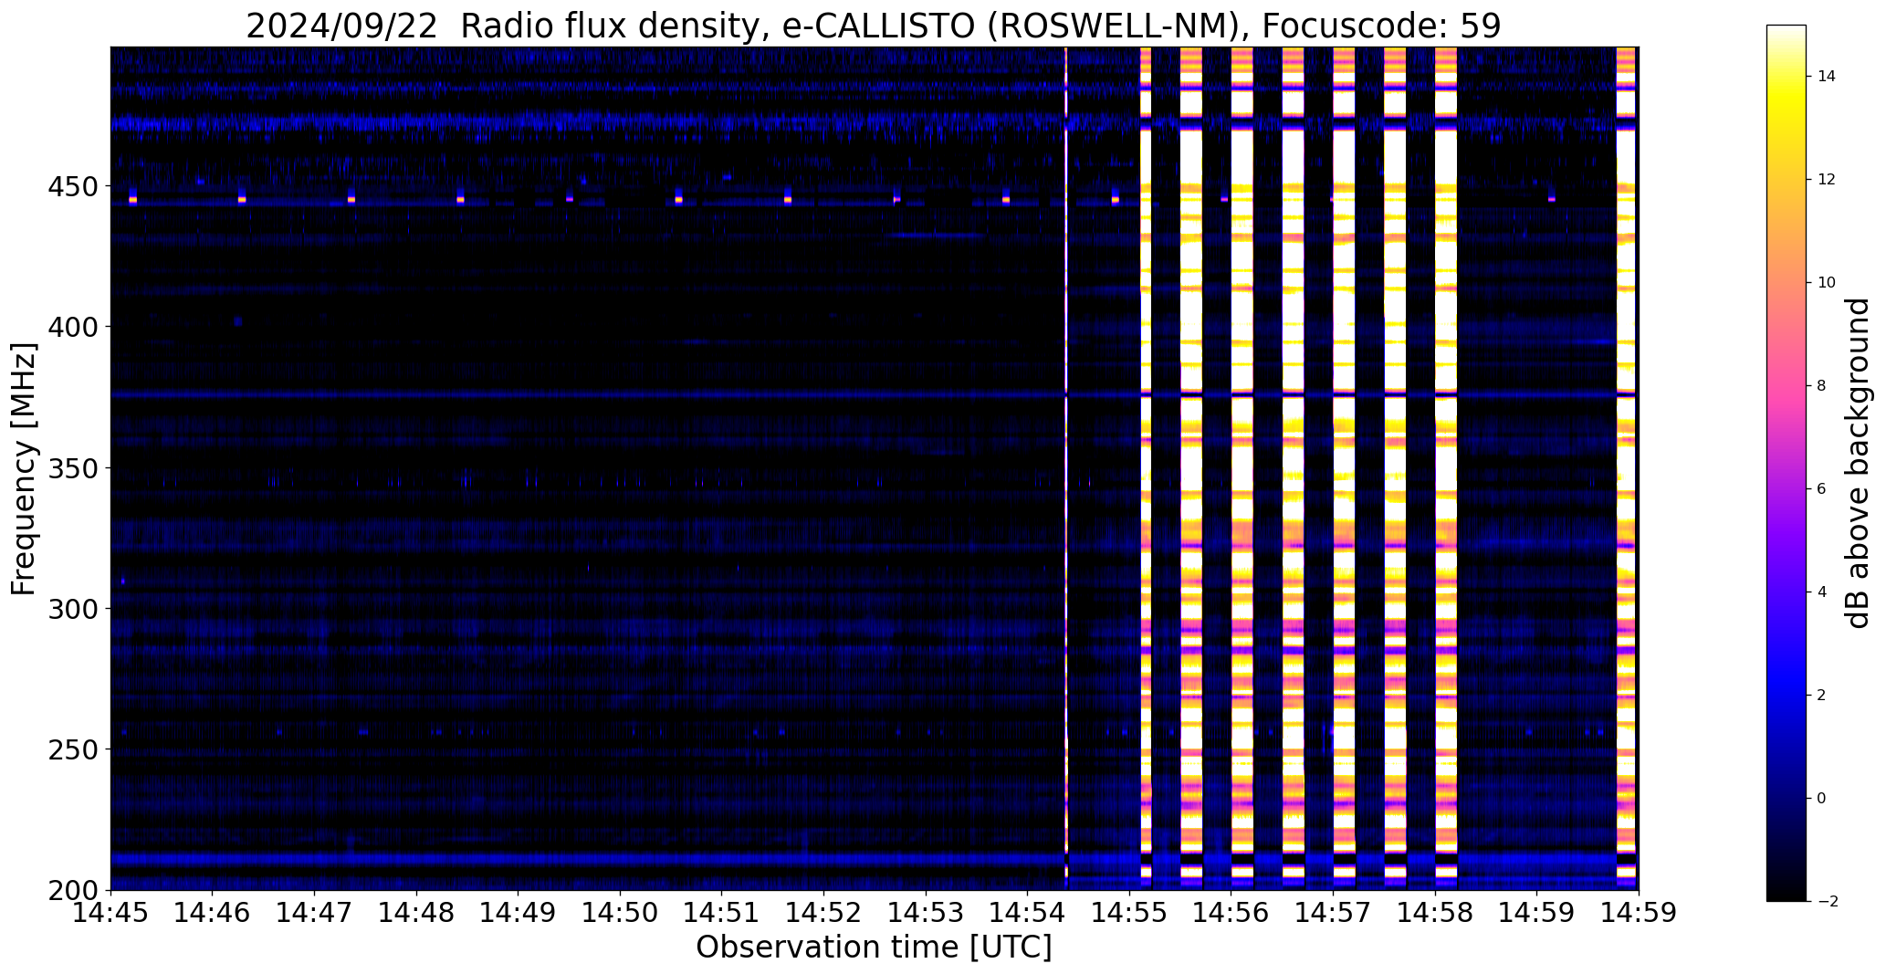Click the 350 MHz frequency tick label
Viewport: 1886px width, 974px height.
coord(75,468)
